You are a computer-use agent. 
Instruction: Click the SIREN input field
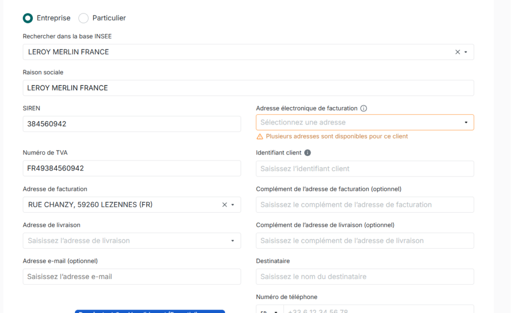point(132,124)
